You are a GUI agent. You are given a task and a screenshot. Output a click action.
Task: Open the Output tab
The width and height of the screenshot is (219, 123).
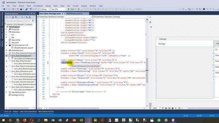coord(15,111)
